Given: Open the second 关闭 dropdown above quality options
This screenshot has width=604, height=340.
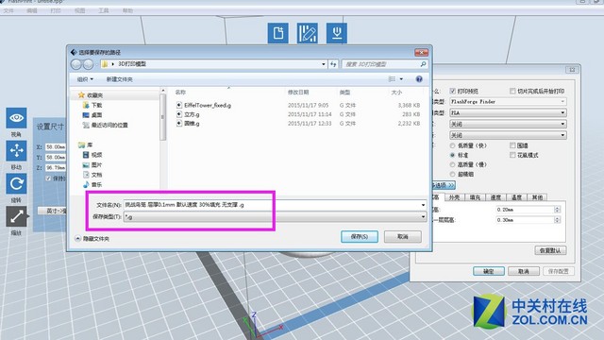Looking at the screenshot, I should (508, 135).
